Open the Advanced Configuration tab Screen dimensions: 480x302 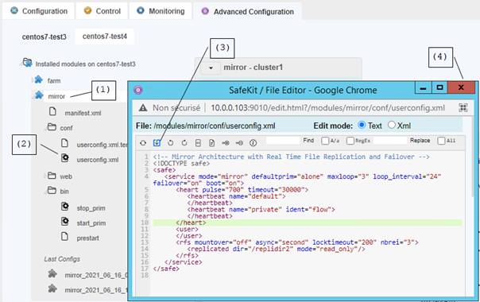pos(248,12)
